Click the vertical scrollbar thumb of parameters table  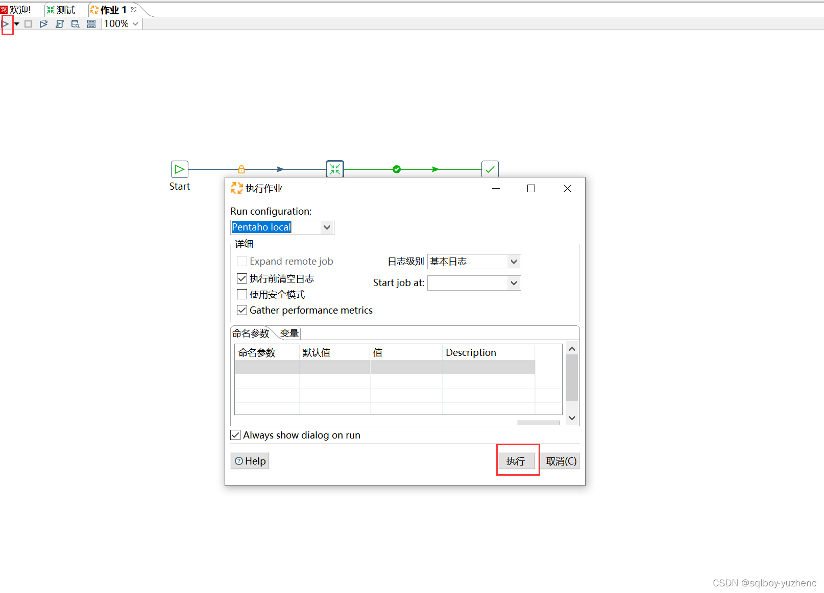[x=572, y=378]
